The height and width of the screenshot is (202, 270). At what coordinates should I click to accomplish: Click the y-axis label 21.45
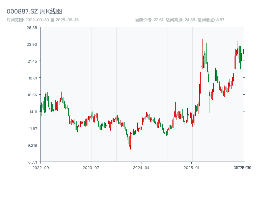[32, 61]
